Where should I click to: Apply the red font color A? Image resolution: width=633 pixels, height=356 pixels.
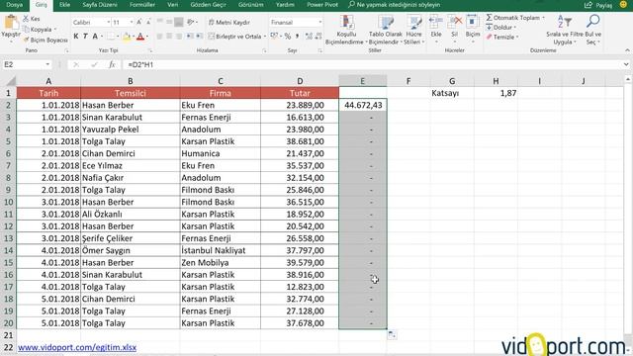pyautogui.click(x=140, y=37)
